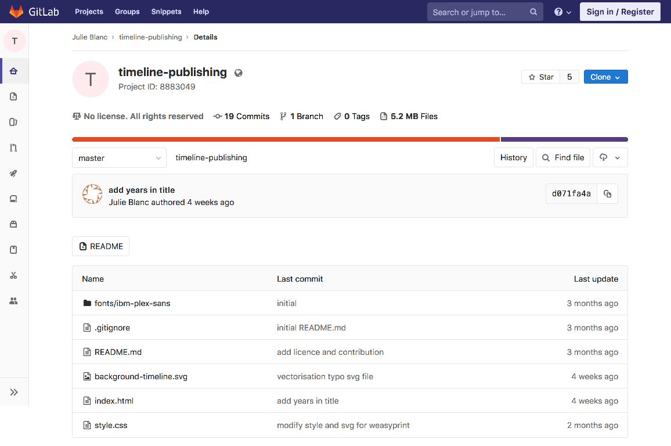This screenshot has height=446, width=671.
Task: Click 'add licence and contribution' commit message
Action: (x=330, y=352)
